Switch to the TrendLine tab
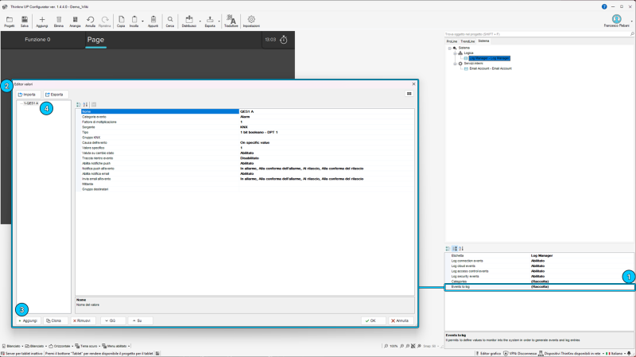This screenshot has height=357, width=636. [467, 41]
